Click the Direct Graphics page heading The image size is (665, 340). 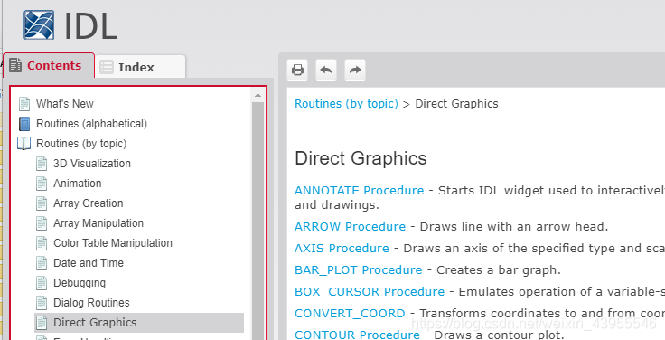(x=361, y=158)
